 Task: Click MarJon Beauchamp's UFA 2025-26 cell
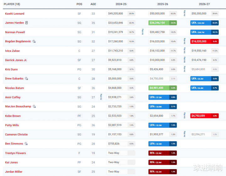pos(163,106)
